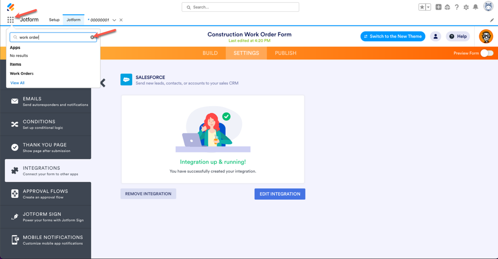This screenshot has height=259, width=498.
Task: Open the Salesforce cloud guidance icon
Action: pyautogui.click(x=447, y=7)
